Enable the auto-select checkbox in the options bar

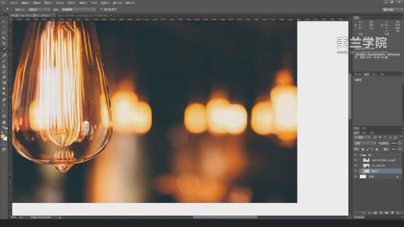(x=102, y=9)
